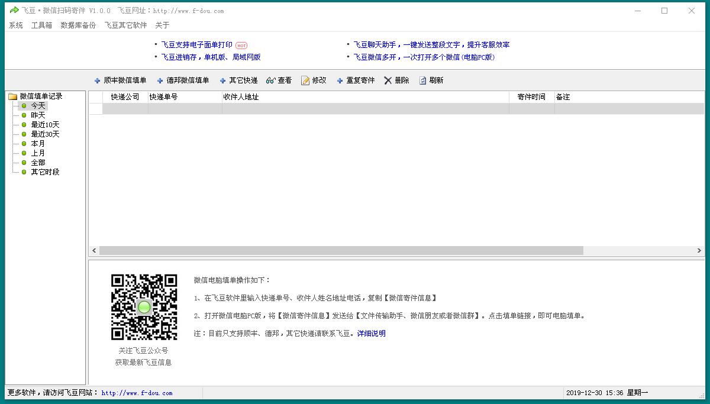Select 上月 in the records tree
Image resolution: width=710 pixels, height=404 pixels.
point(38,153)
